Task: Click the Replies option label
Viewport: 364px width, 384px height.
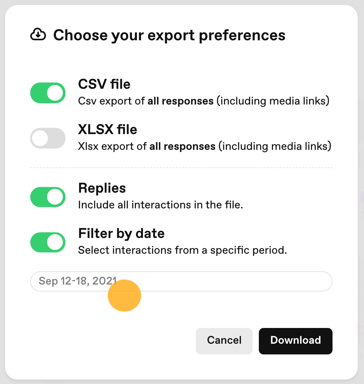Action: pyautogui.click(x=102, y=188)
